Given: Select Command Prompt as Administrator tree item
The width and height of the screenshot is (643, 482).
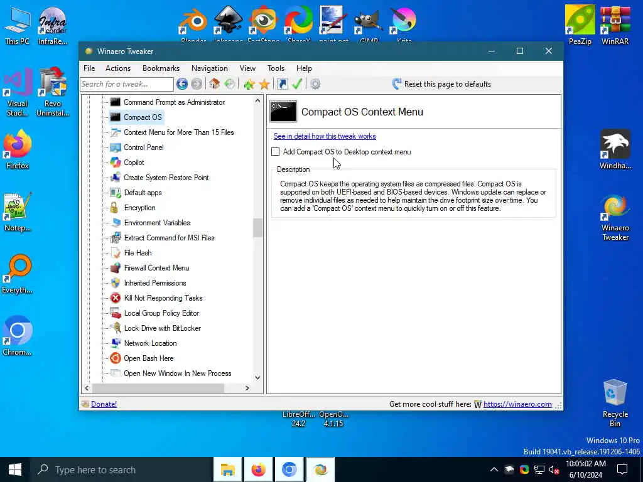Looking at the screenshot, I should click(175, 102).
